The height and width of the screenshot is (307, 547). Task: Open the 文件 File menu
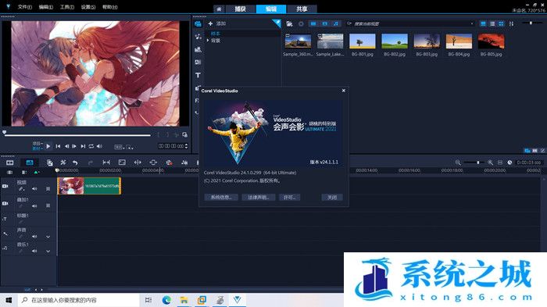click(x=24, y=7)
